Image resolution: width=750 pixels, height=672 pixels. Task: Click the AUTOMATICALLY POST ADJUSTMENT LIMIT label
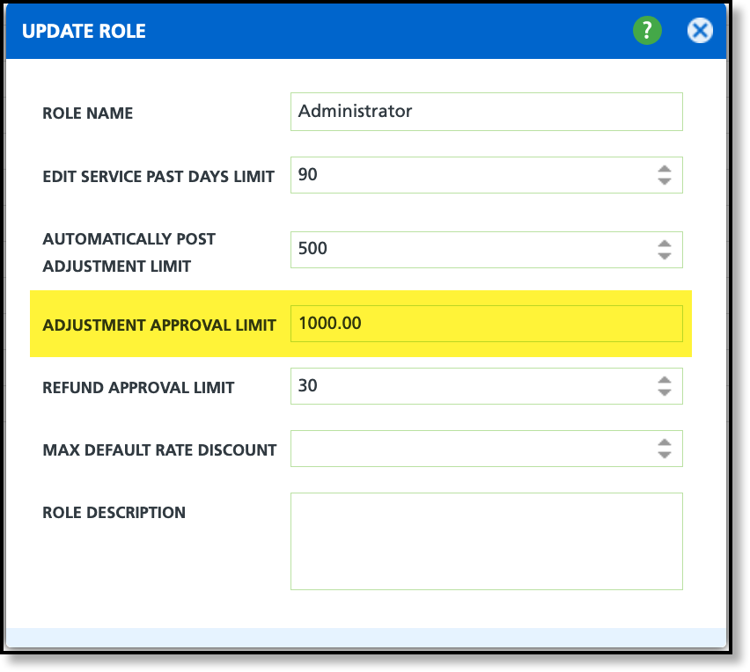[129, 252]
